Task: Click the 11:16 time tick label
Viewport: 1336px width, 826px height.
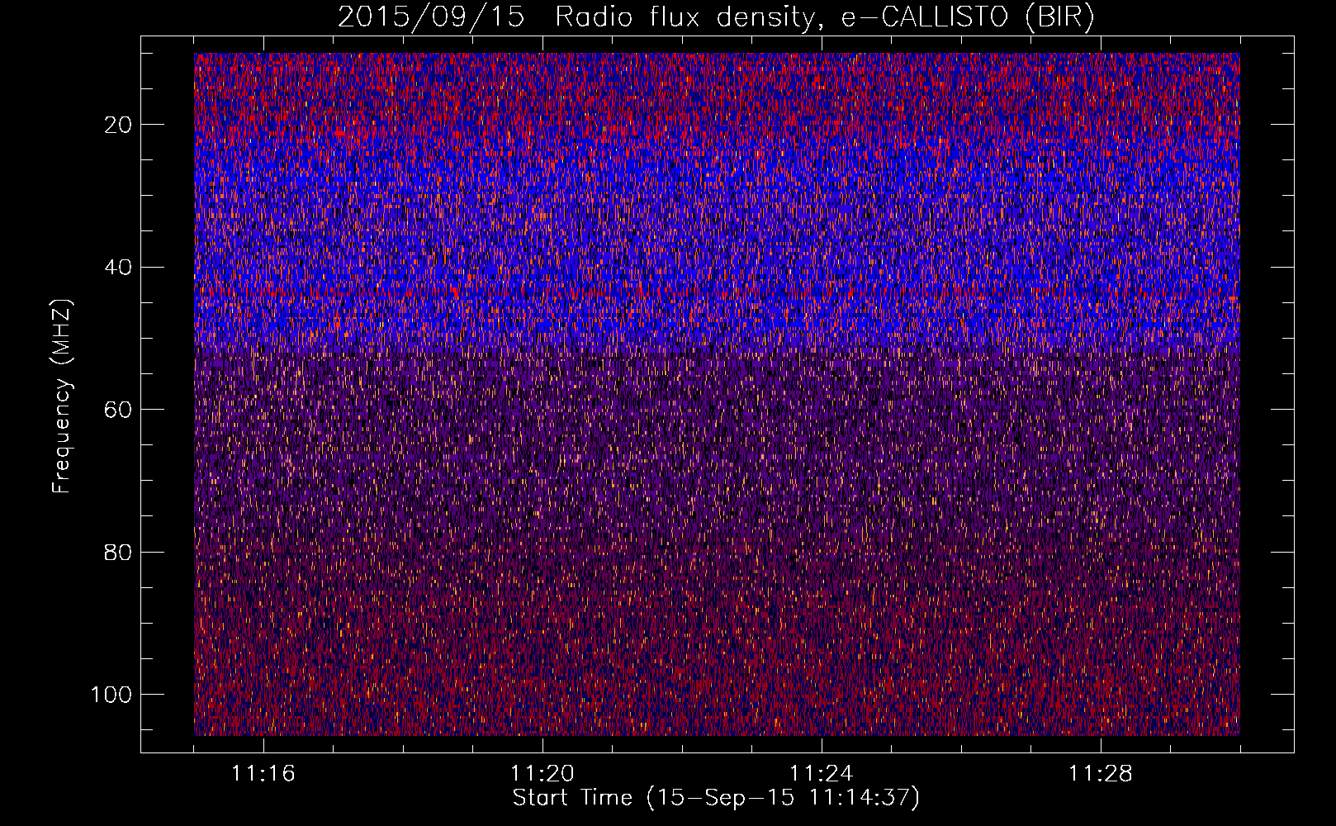Action: click(x=263, y=774)
